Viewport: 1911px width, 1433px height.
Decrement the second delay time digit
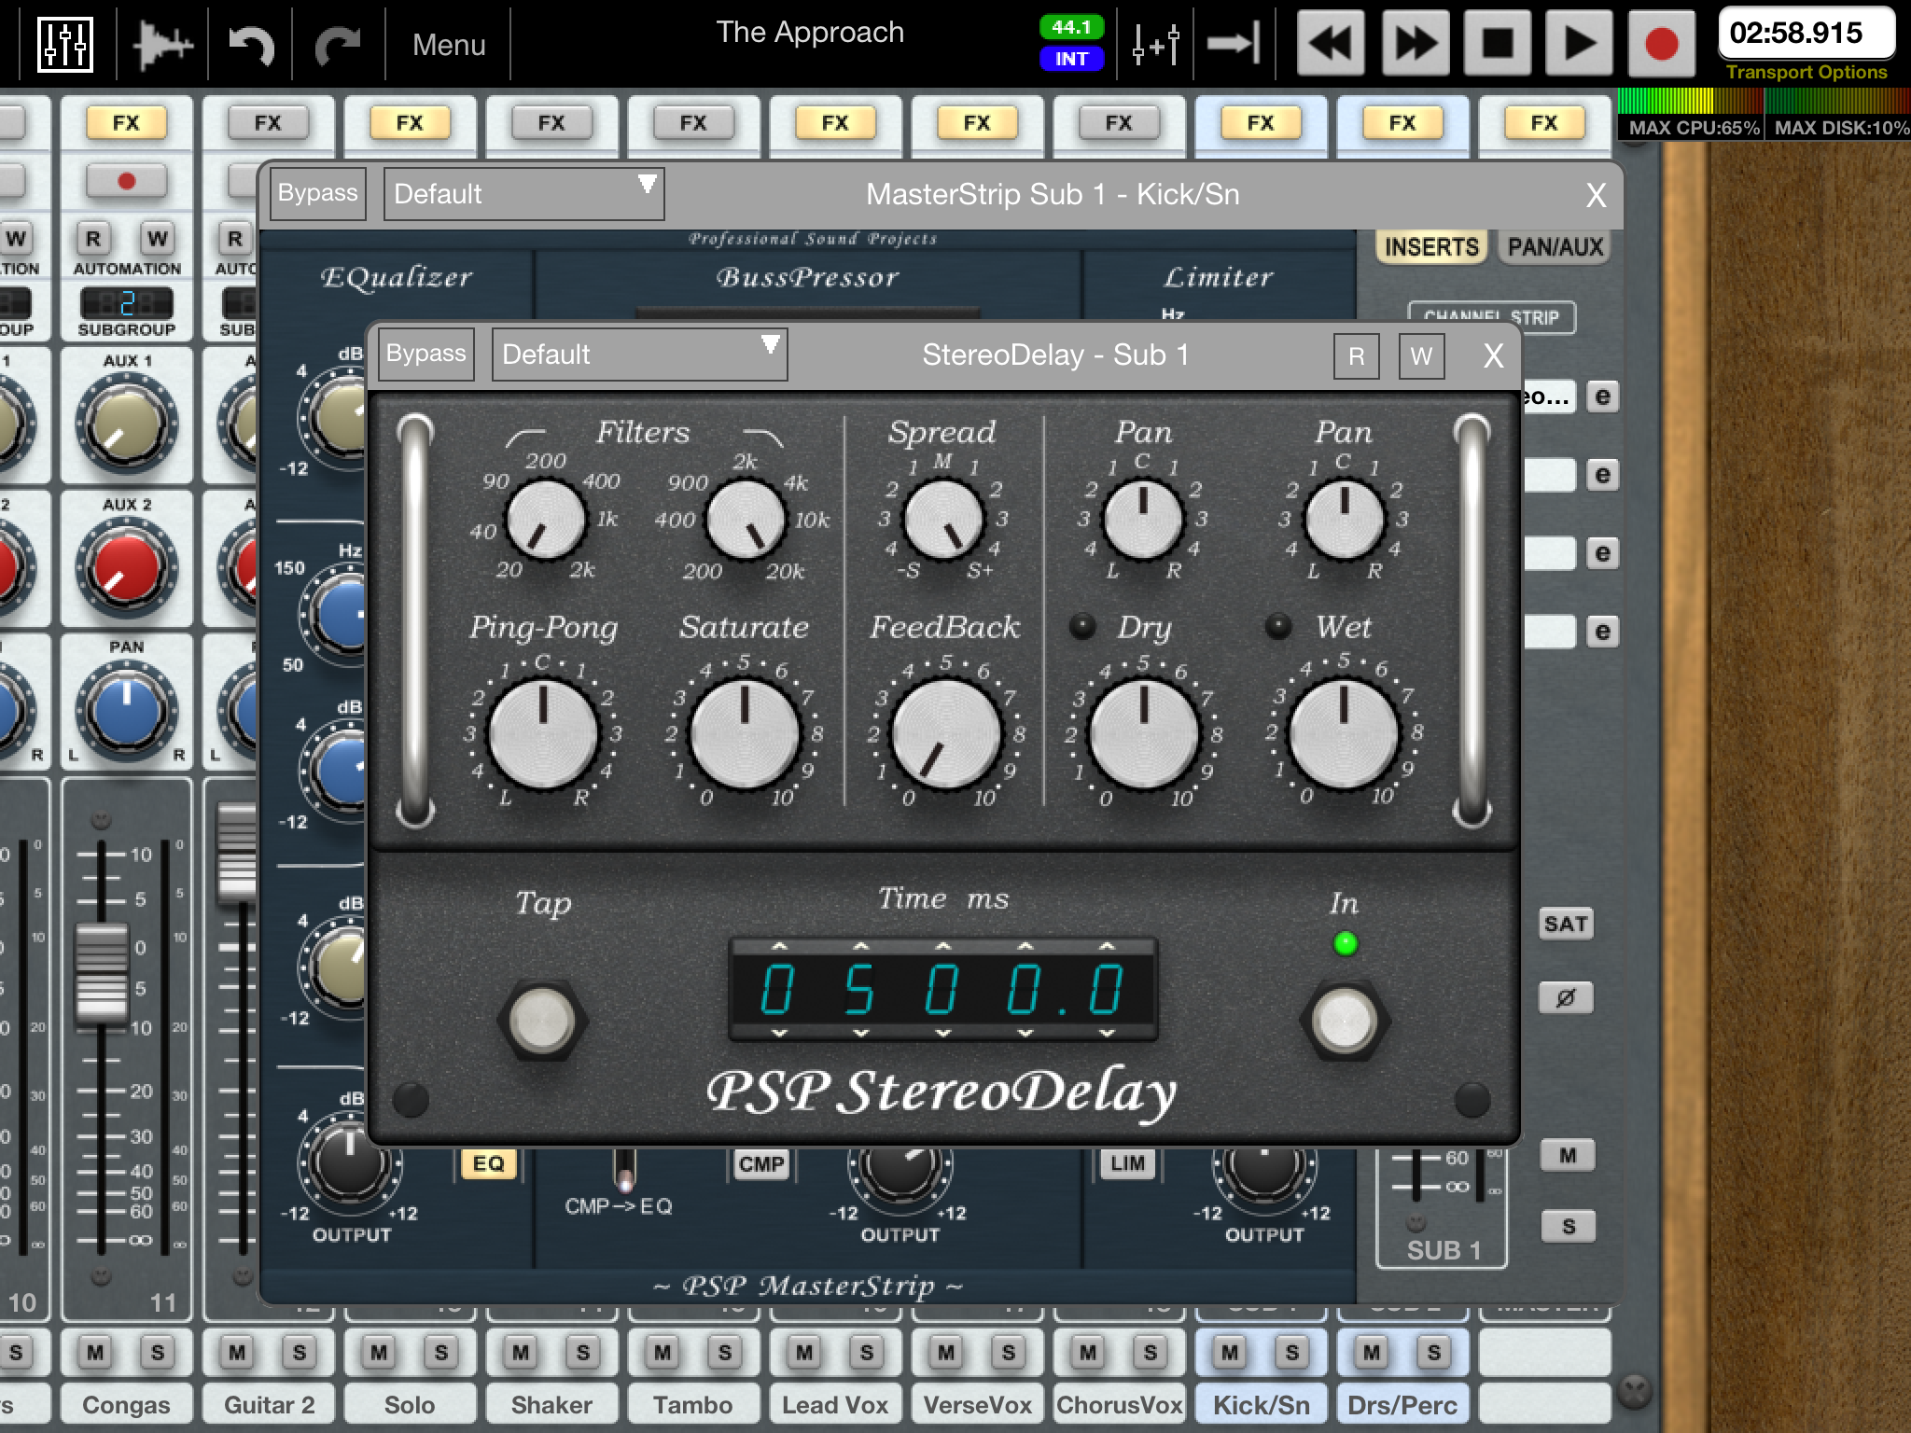[x=860, y=1033]
